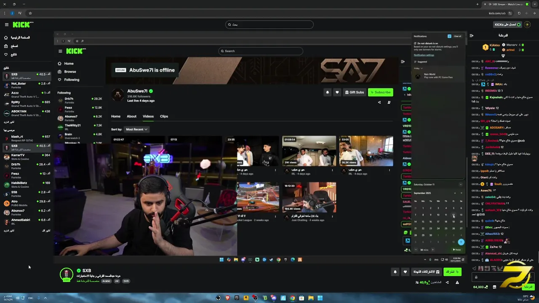Open Discord from the taskbar

click(274, 298)
